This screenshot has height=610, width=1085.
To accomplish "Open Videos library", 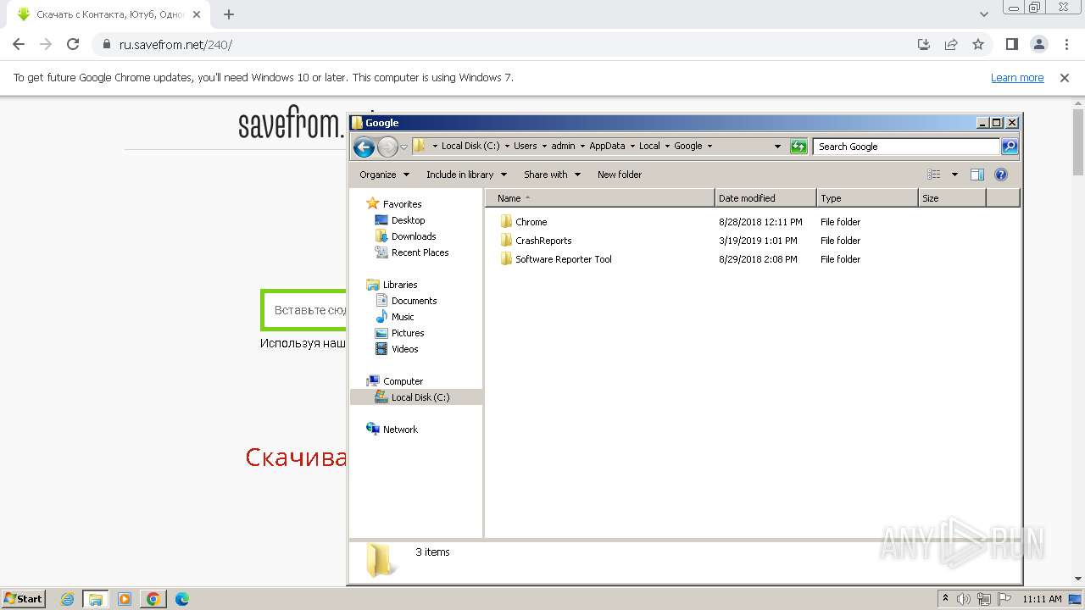I will click(404, 349).
